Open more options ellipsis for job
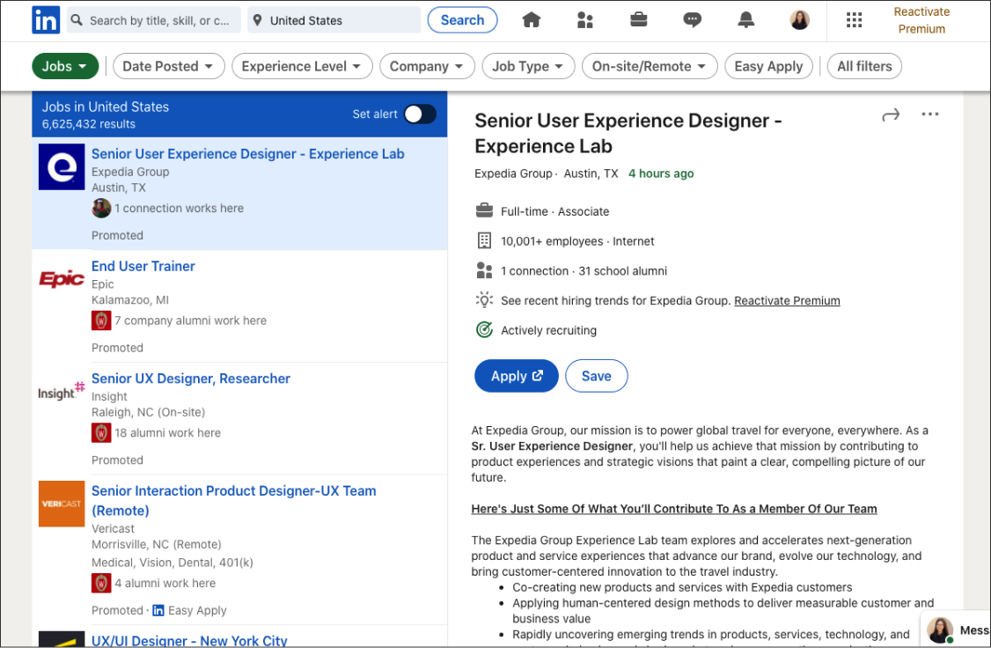Viewport: 991px width, 648px height. [x=929, y=114]
